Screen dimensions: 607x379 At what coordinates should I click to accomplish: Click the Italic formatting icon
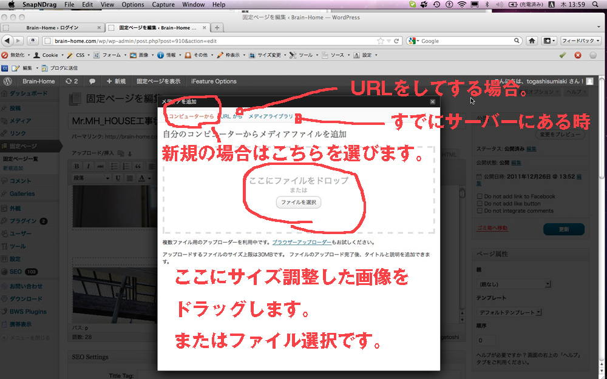point(88,166)
